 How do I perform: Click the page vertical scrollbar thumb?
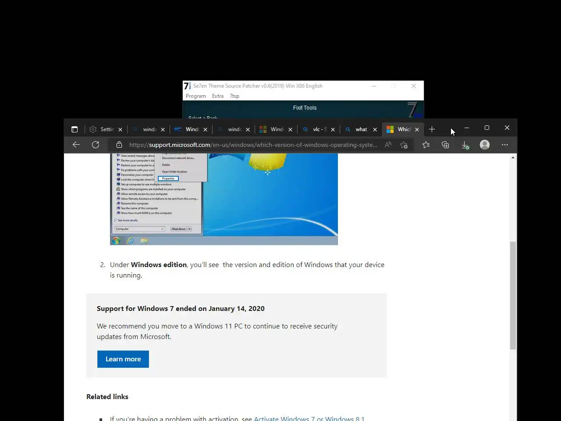[513, 295]
